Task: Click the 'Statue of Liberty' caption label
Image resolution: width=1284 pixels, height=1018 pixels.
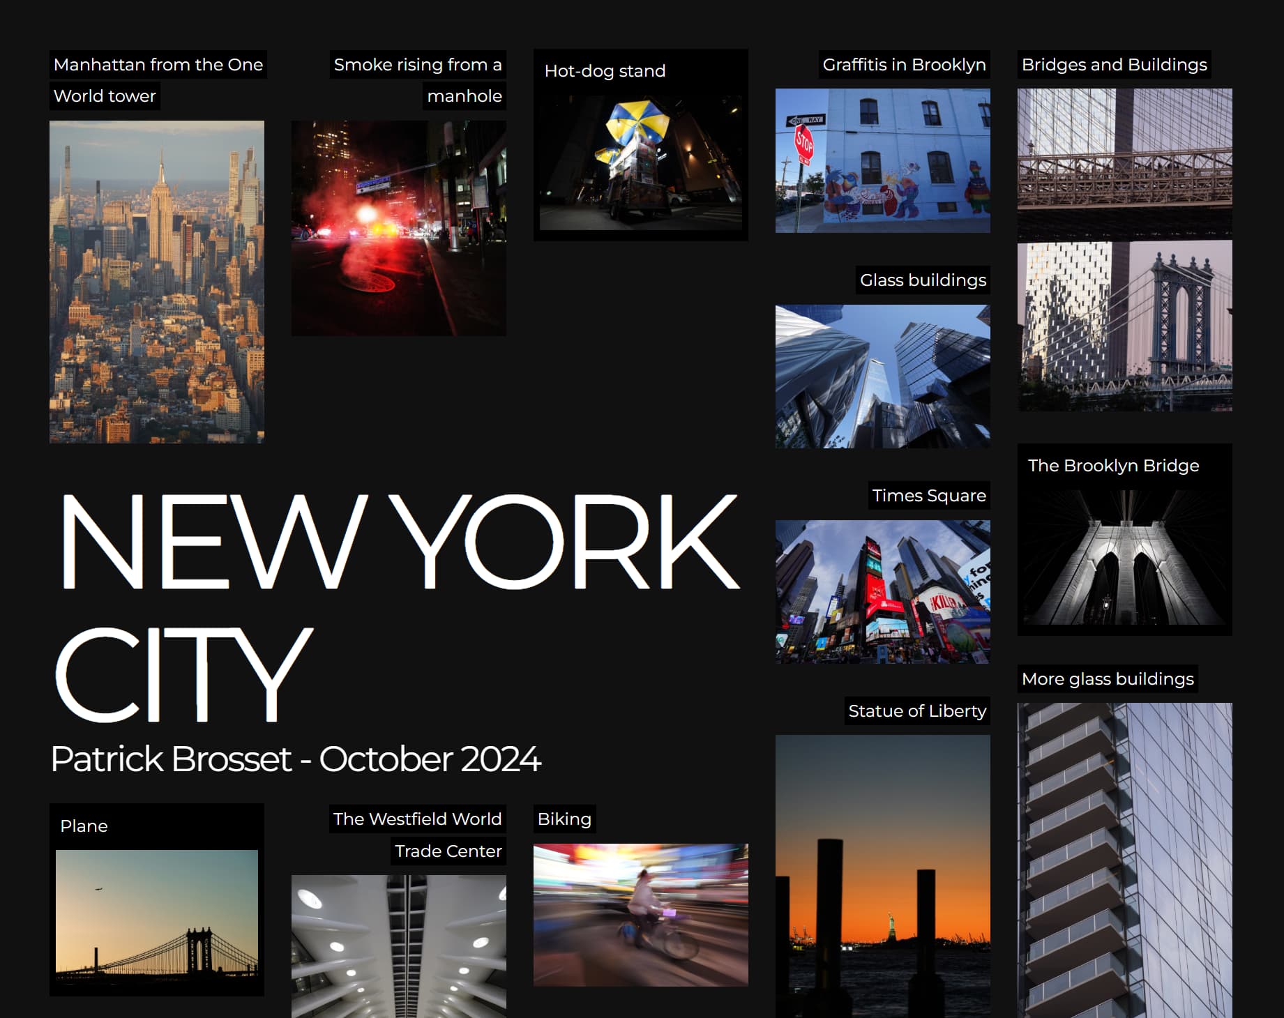Action: point(917,711)
